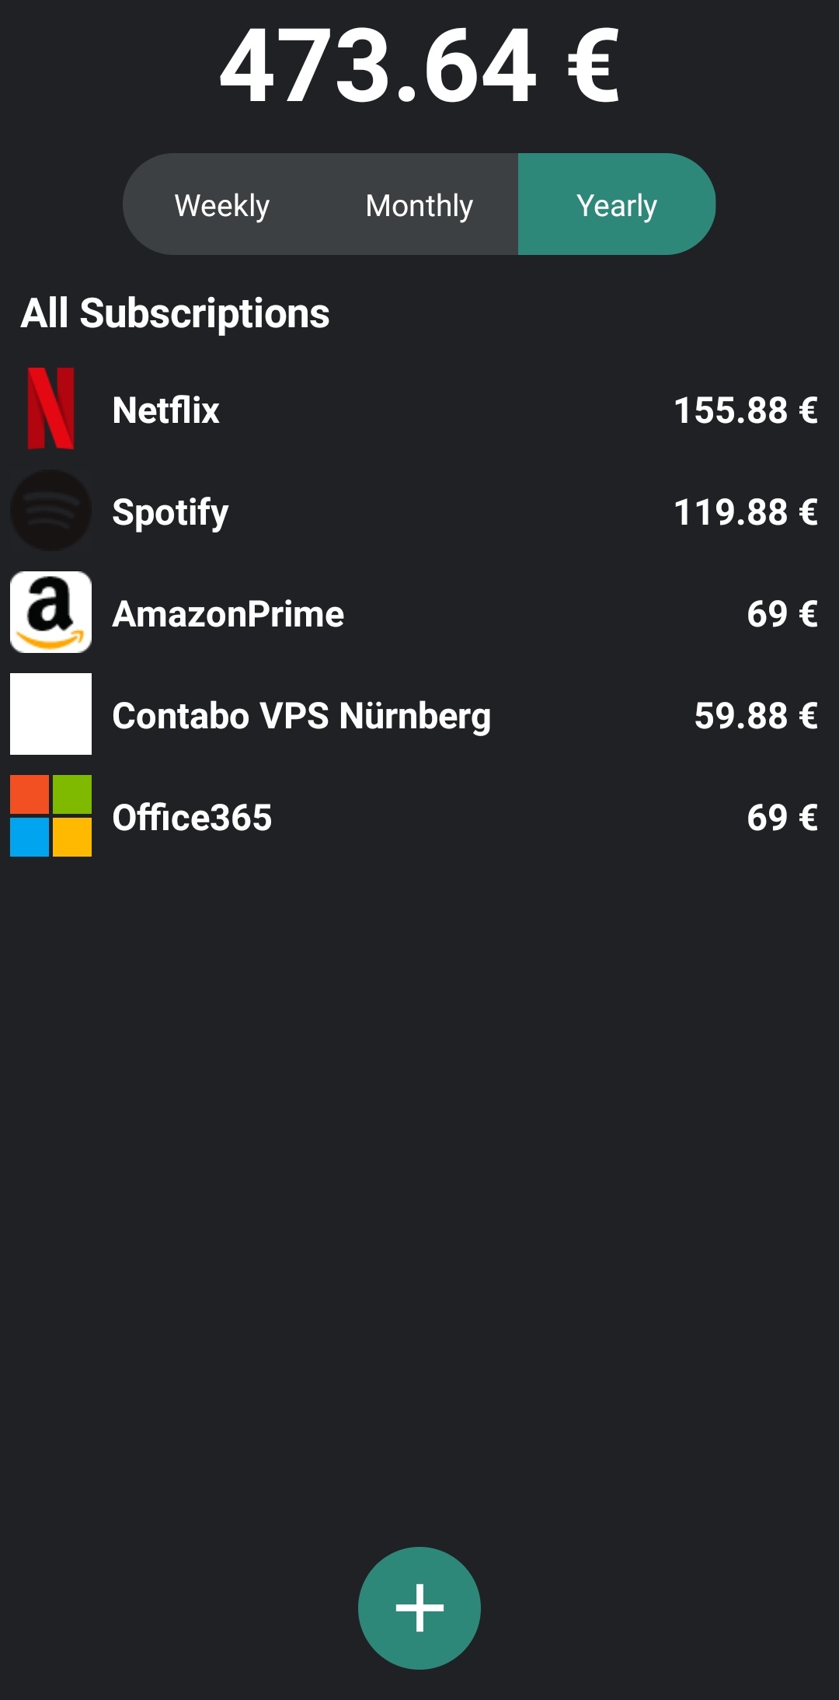This screenshot has height=1700, width=839.
Task: Click the Netflix logo icon
Action: [50, 410]
